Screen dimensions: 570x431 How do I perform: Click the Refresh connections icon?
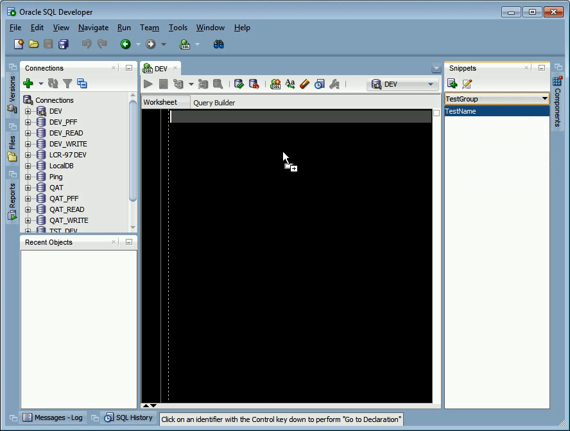click(x=53, y=84)
